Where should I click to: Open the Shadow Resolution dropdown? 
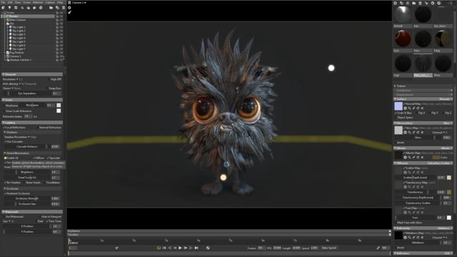pyautogui.click(x=17, y=136)
